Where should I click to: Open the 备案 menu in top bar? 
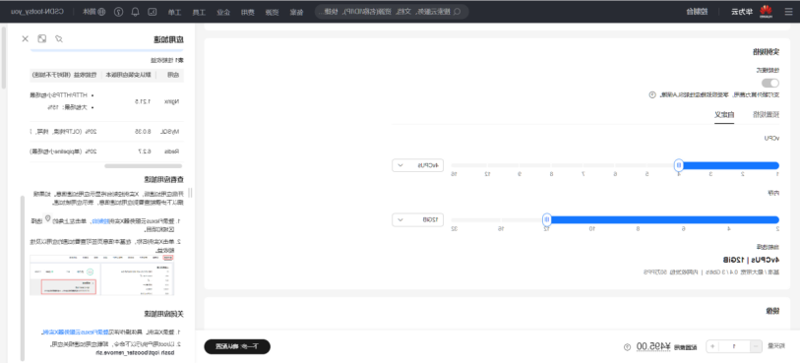tap(296, 12)
